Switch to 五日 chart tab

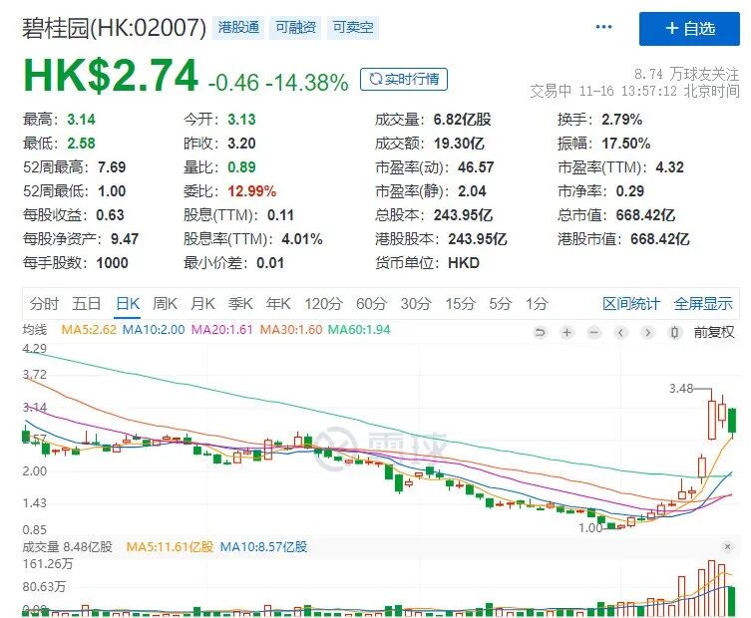pos(87,303)
